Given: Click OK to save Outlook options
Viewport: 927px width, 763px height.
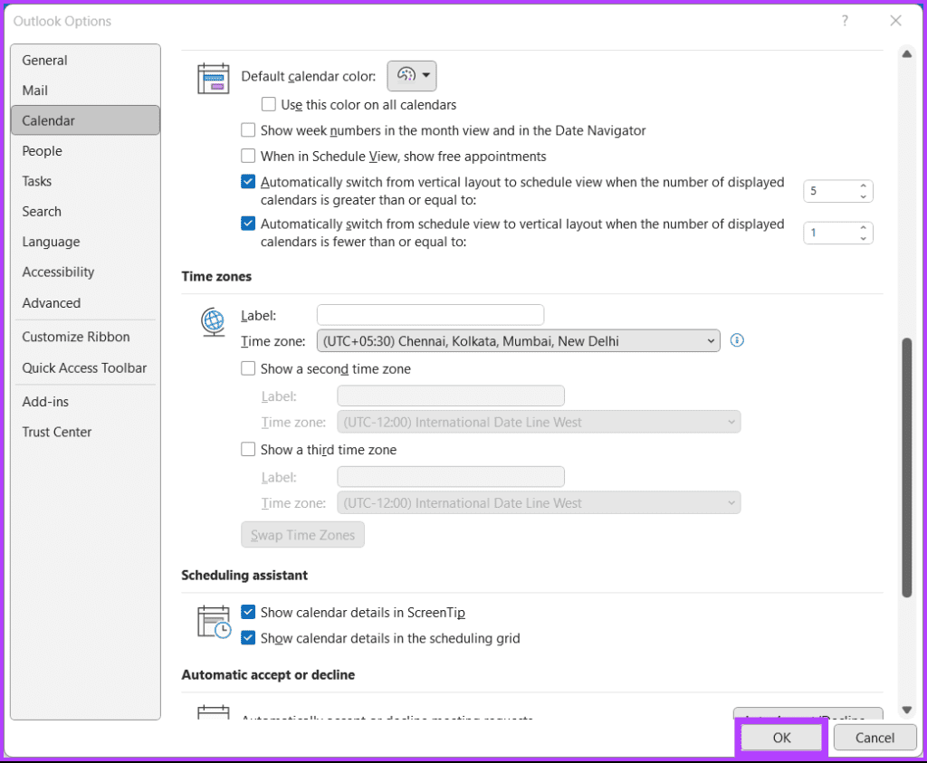Looking at the screenshot, I should 781,738.
